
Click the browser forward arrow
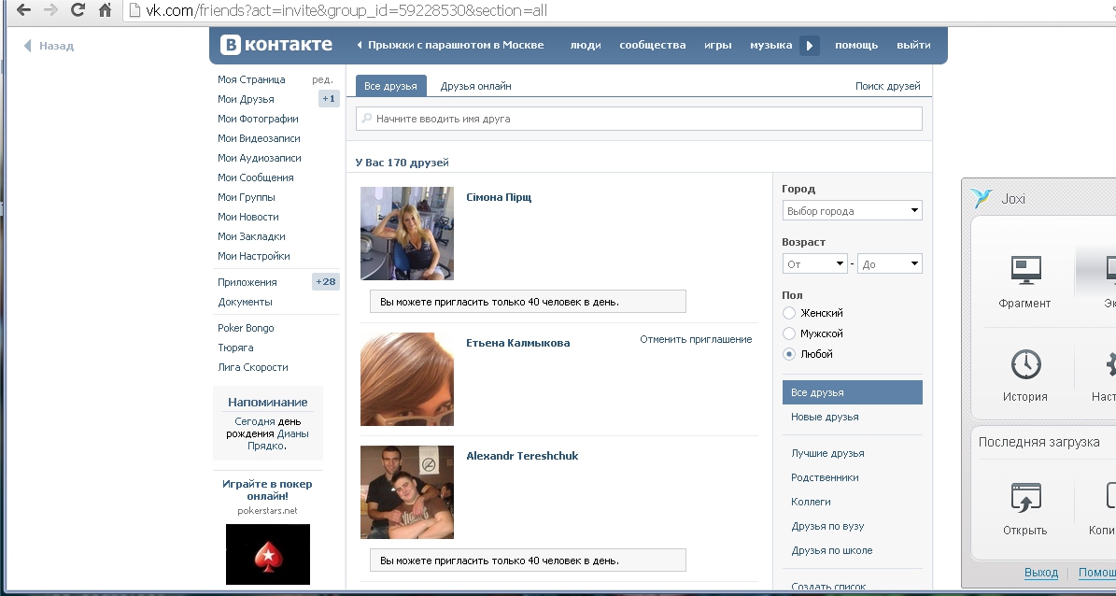pos(49,10)
